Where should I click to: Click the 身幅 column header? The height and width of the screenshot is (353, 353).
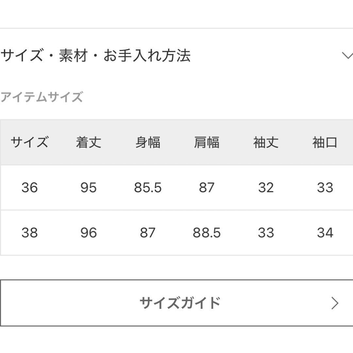[148, 142]
